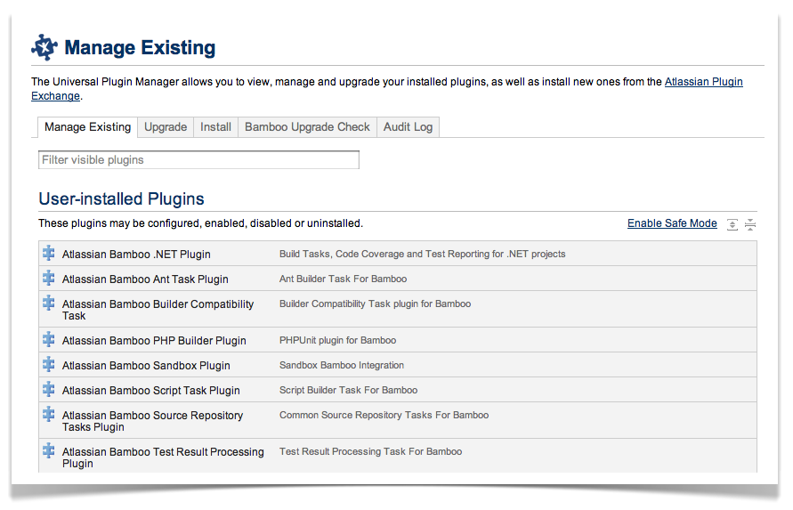Click the Atlassian Bamboo .NET Plugin icon
The width and height of the screenshot is (793, 510).
click(49, 253)
